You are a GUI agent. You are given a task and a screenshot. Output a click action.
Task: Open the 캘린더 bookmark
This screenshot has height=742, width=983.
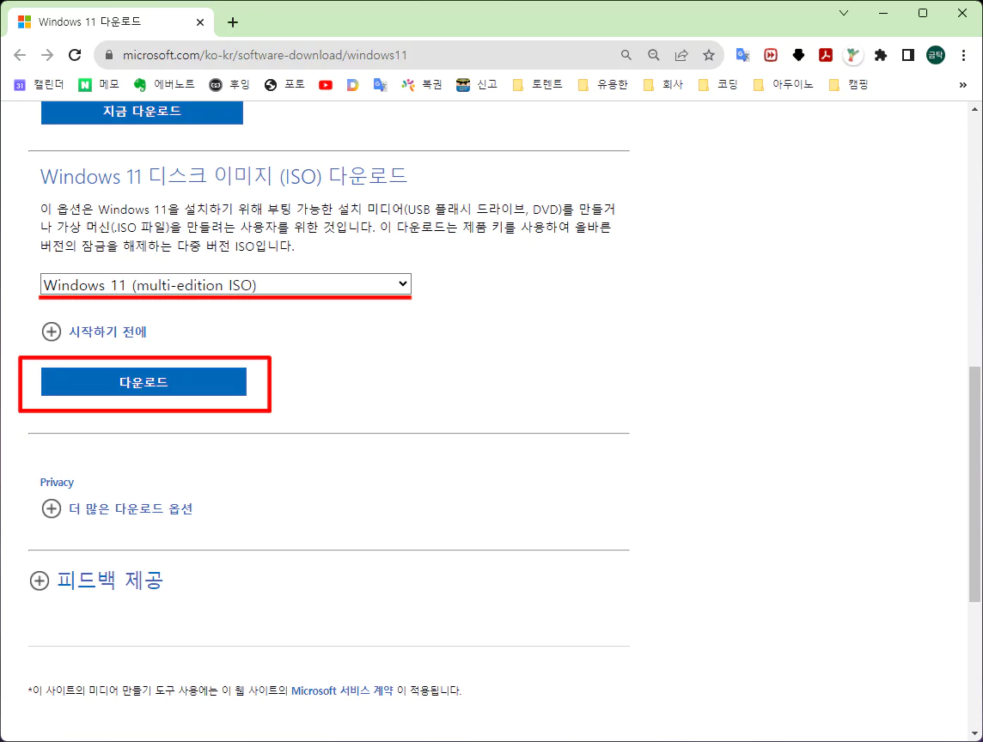coord(39,85)
